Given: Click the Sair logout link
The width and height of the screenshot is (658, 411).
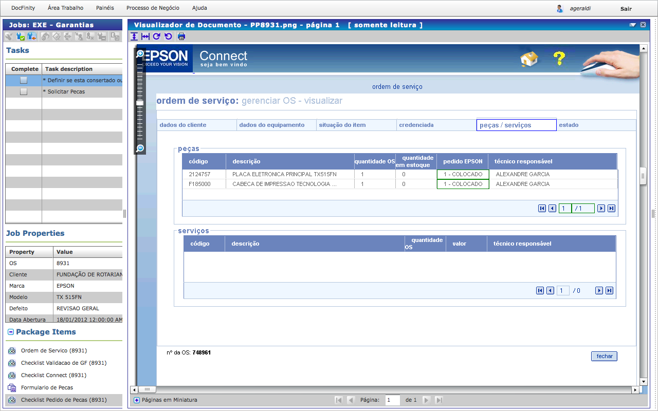Looking at the screenshot, I should coord(626,9).
